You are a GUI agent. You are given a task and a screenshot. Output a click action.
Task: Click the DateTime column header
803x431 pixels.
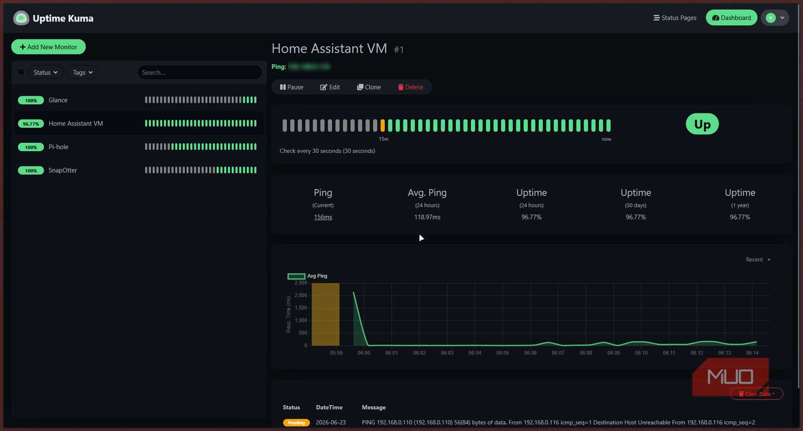(329, 407)
